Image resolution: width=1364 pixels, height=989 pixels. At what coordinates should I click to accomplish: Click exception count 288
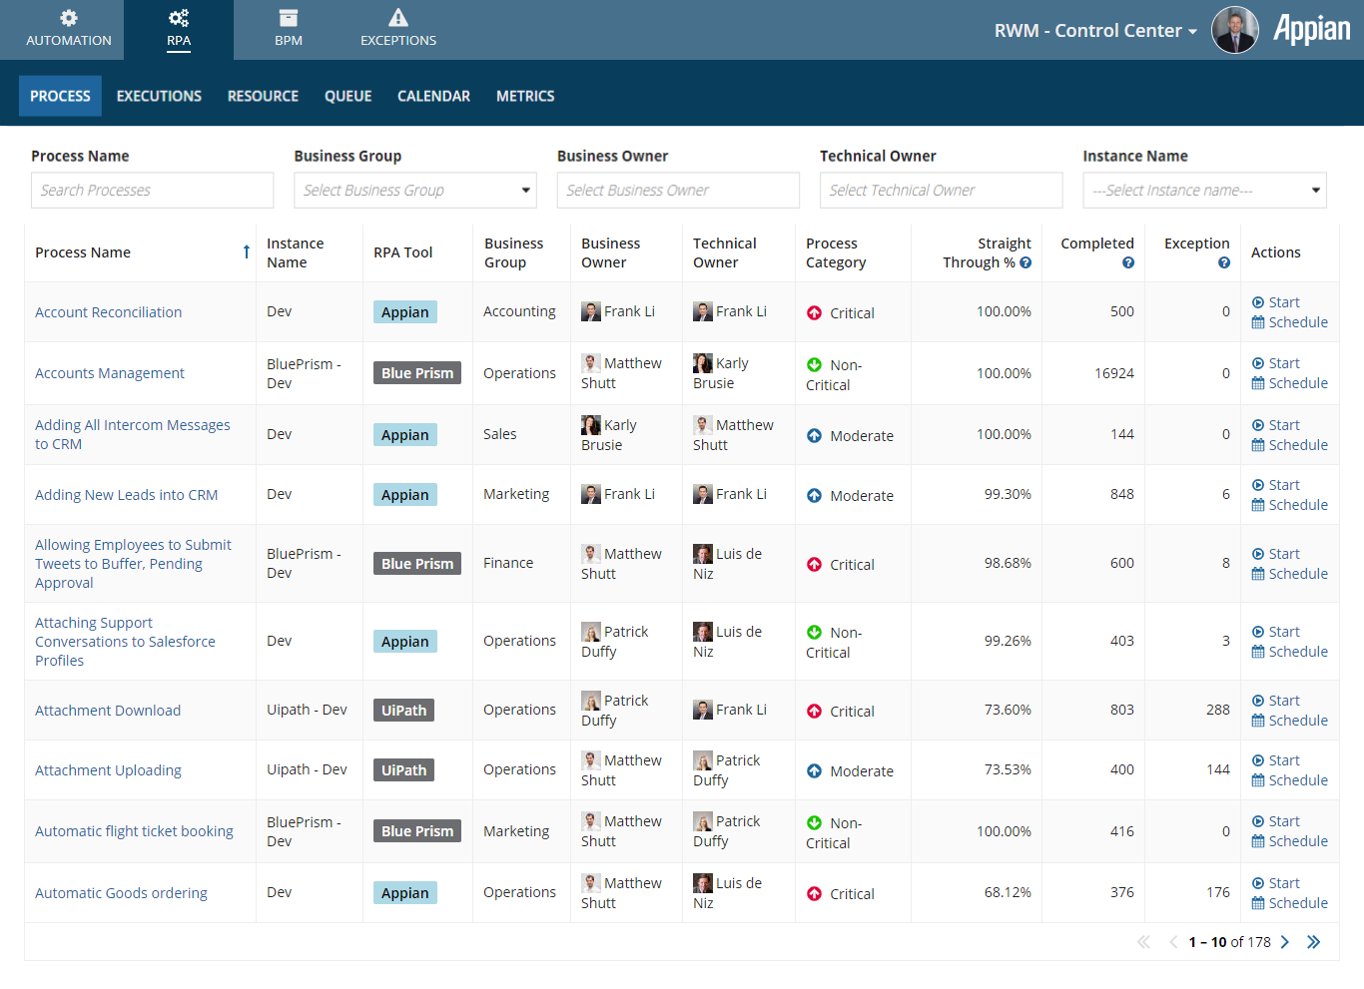click(1218, 710)
